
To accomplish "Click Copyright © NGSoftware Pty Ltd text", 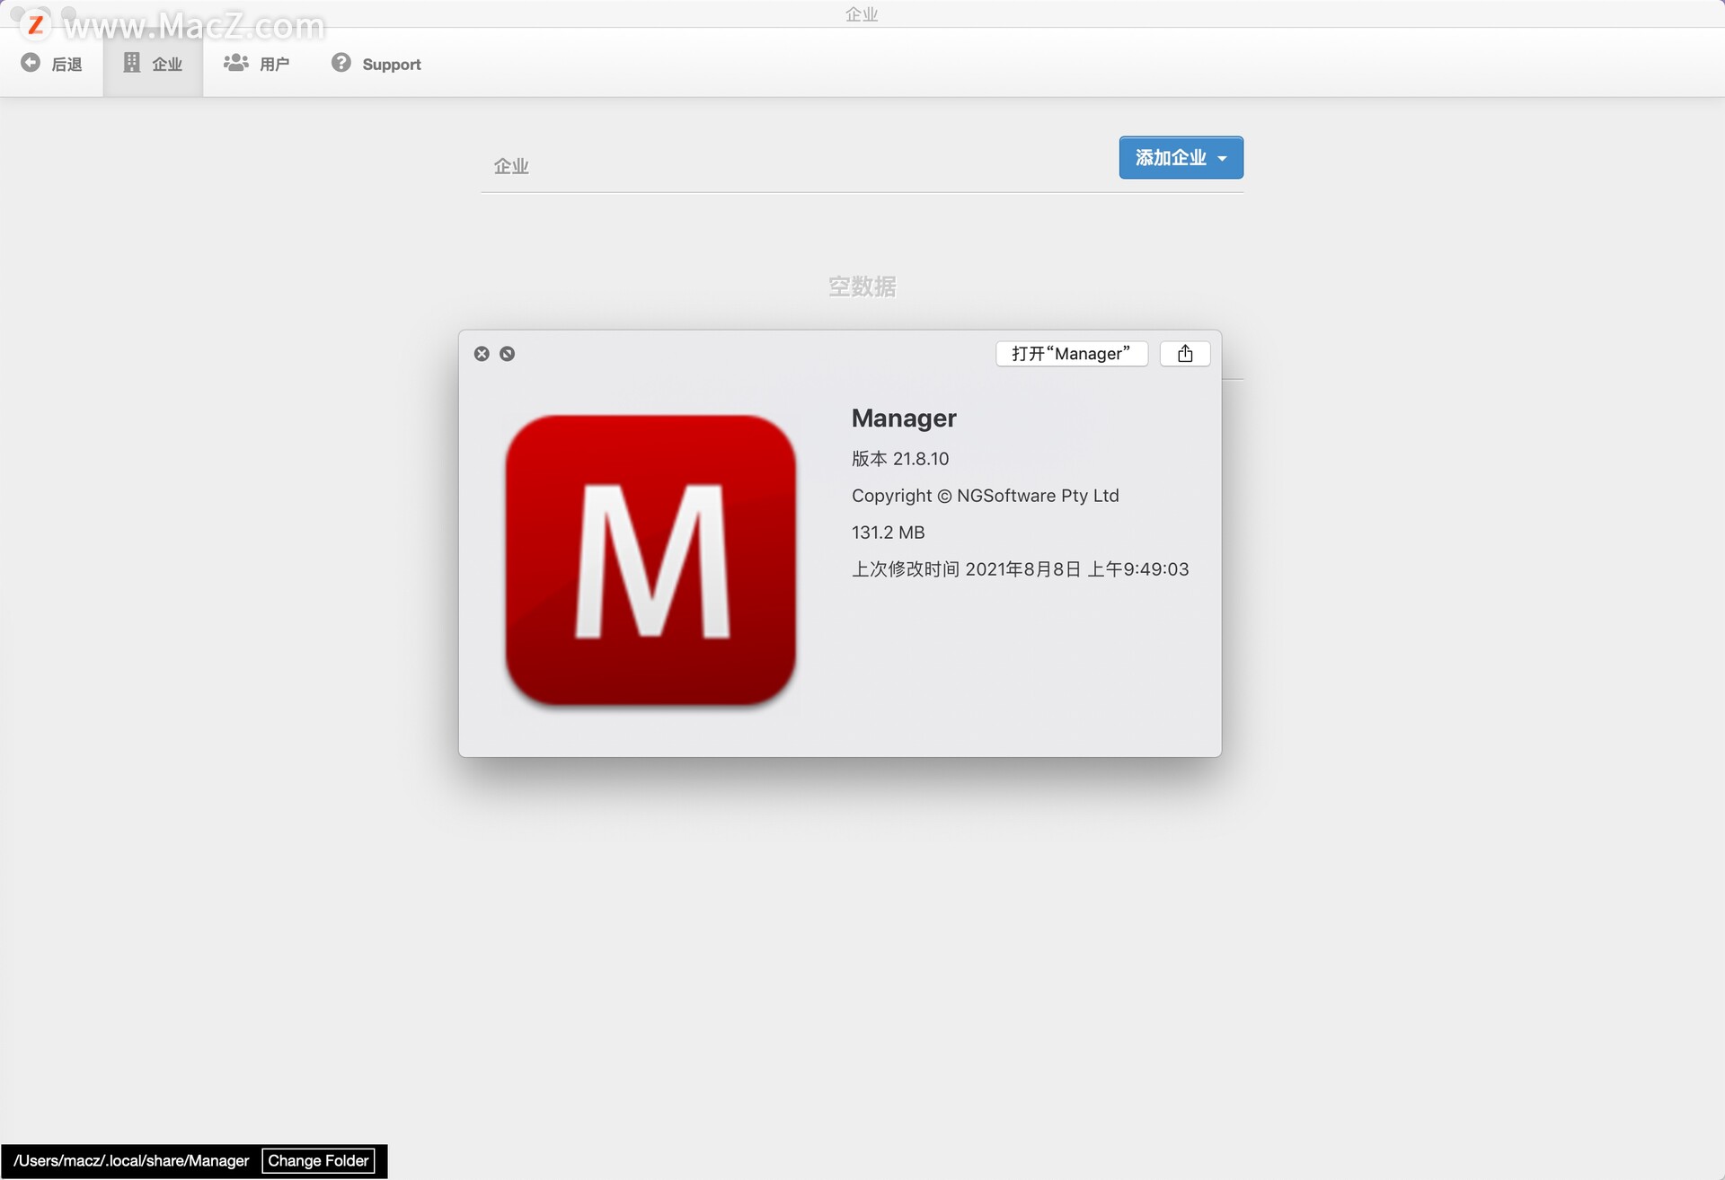I will (985, 496).
